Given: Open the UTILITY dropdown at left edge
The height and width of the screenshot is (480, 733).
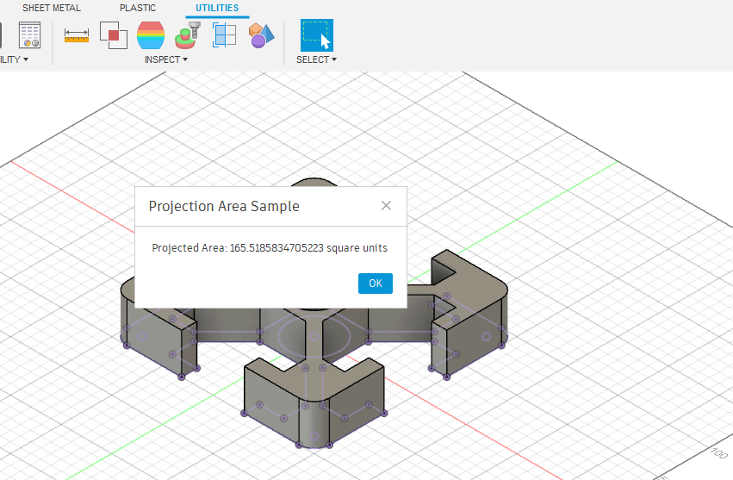Looking at the screenshot, I should click(14, 59).
